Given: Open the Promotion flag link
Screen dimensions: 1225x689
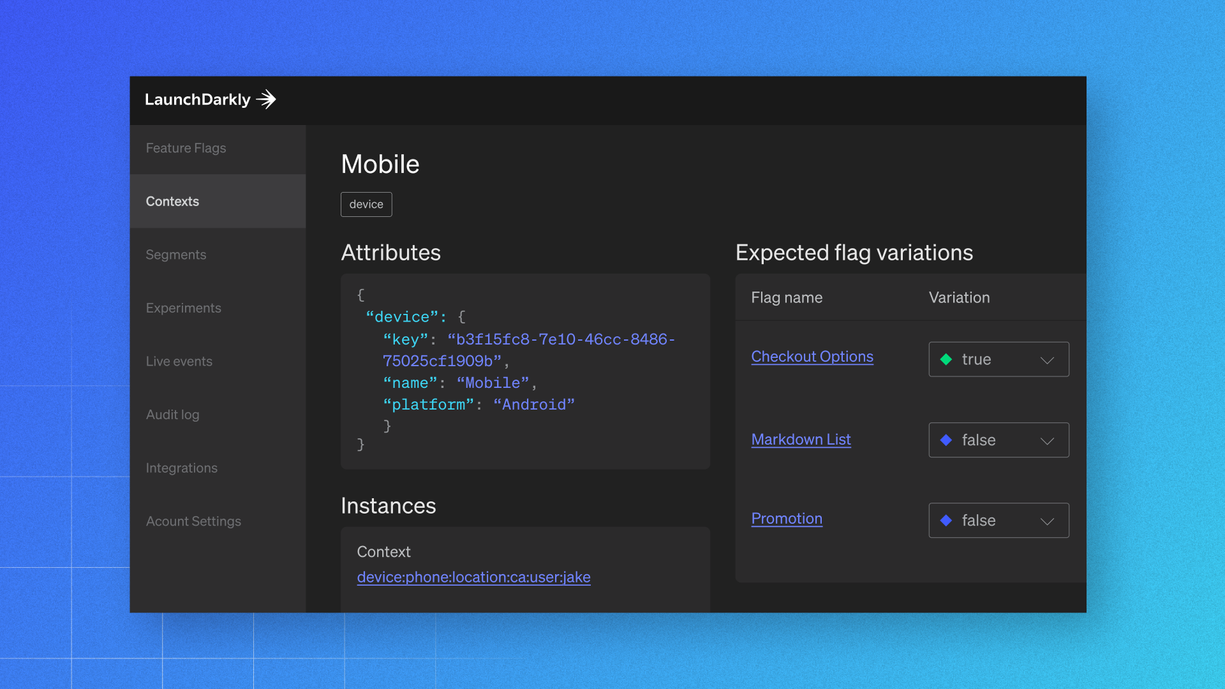Looking at the screenshot, I should tap(786, 519).
